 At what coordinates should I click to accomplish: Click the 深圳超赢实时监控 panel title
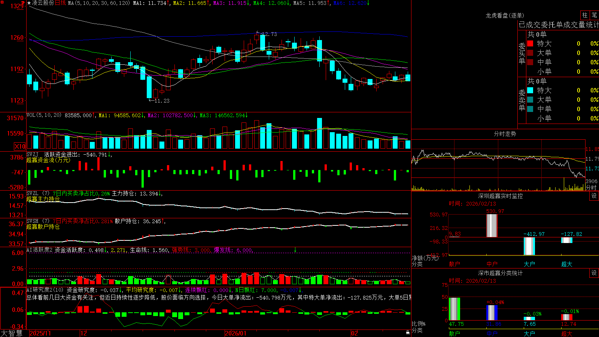(x=500, y=196)
